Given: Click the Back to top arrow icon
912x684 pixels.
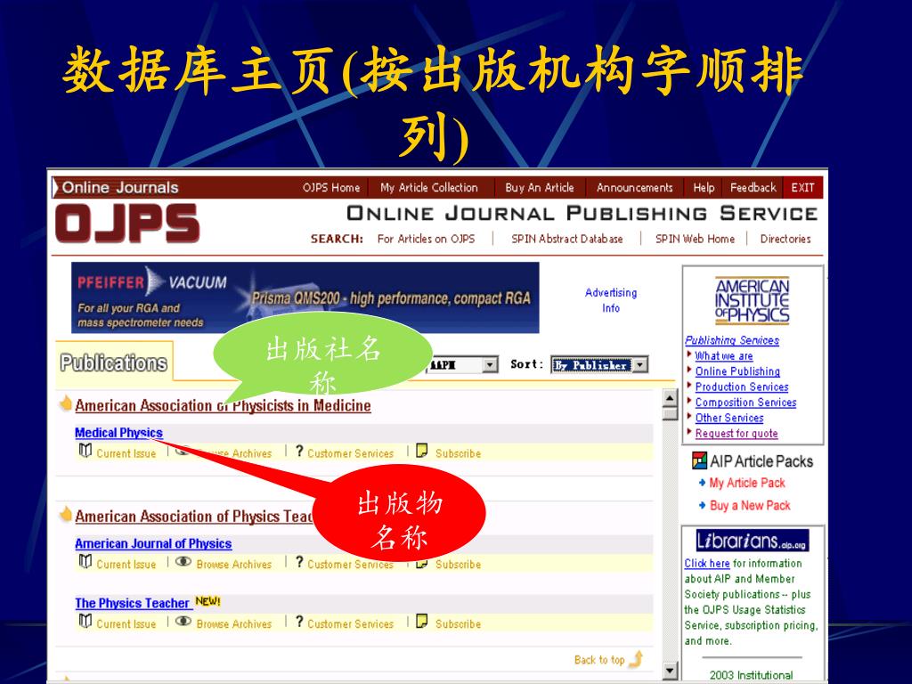Looking at the screenshot, I should click(636, 658).
